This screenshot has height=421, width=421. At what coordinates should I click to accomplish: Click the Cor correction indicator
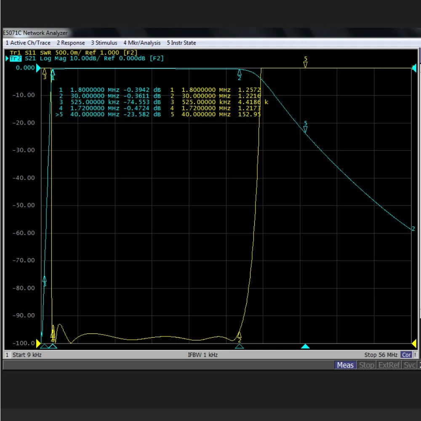click(406, 355)
